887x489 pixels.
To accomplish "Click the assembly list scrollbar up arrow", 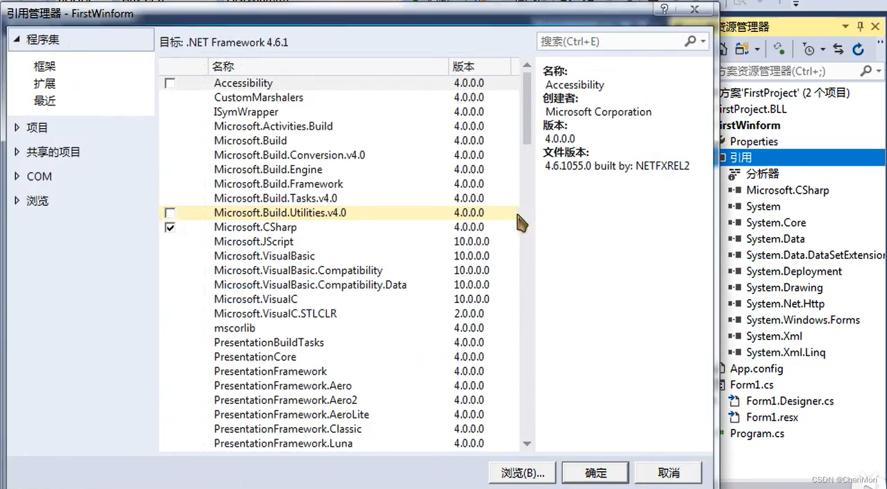I will [x=527, y=65].
